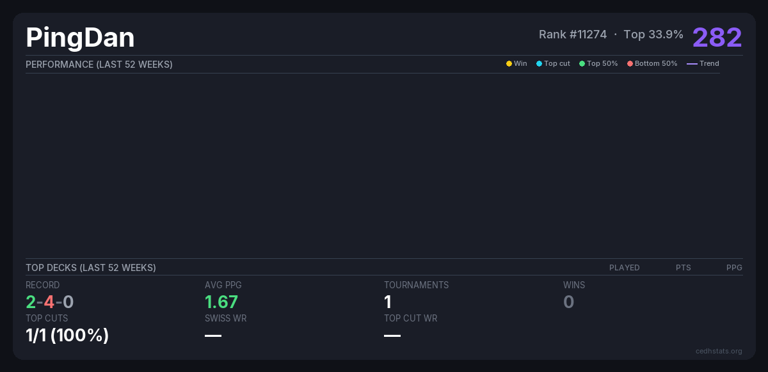Select the PPG column header
The width and height of the screenshot is (768, 372).
tap(734, 268)
